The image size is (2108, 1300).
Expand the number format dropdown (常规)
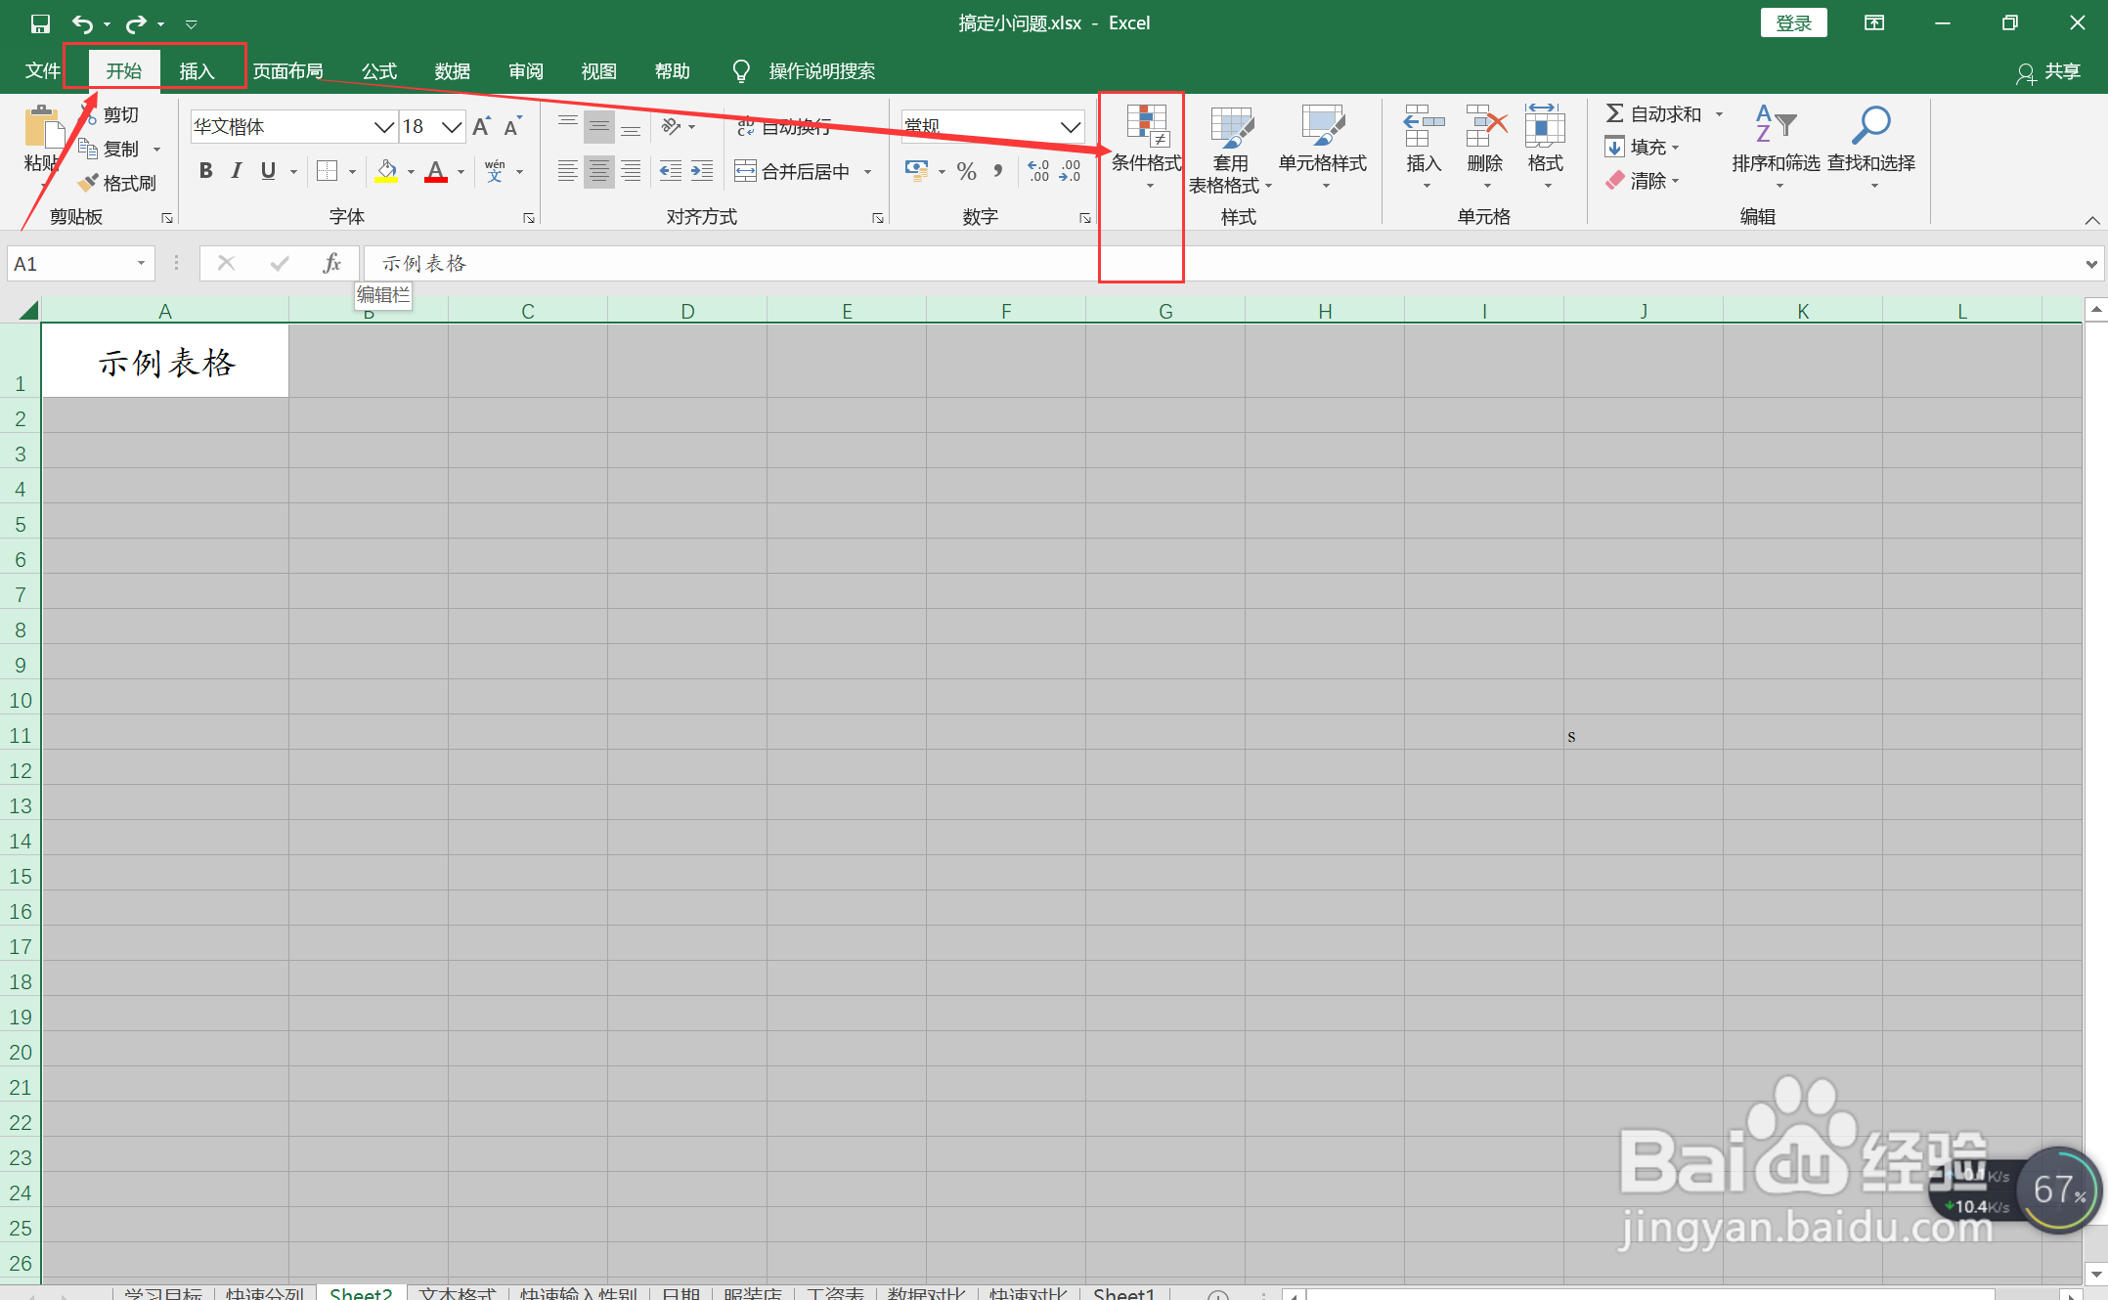coord(1070,127)
